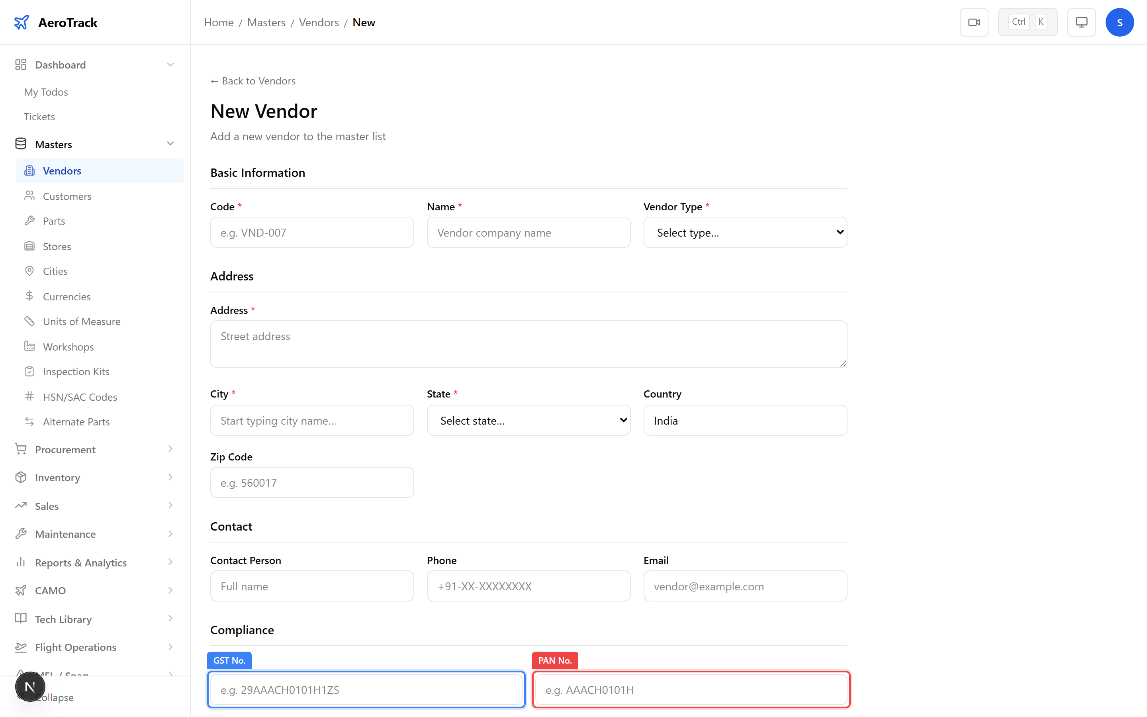Viewport: 1147px width, 717px height.
Task: Open the Vendor Type dropdown
Action: click(x=744, y=232)
